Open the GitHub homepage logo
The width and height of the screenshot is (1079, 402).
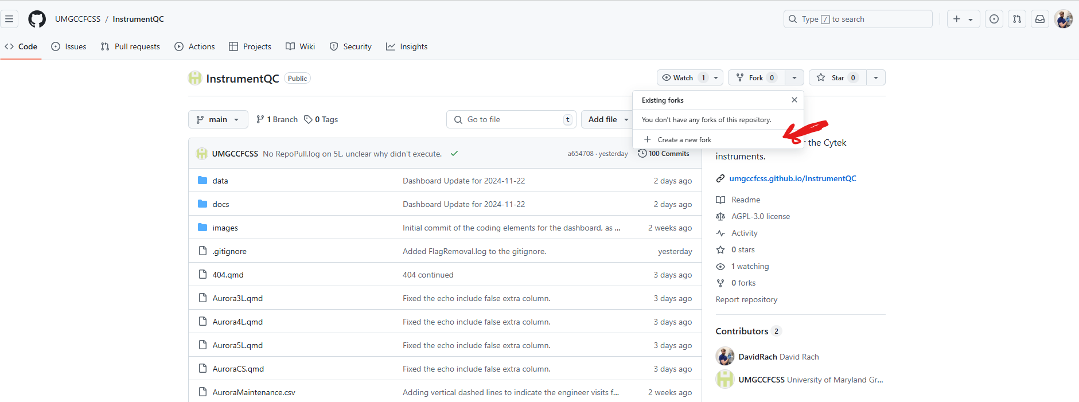click(37, 19)
